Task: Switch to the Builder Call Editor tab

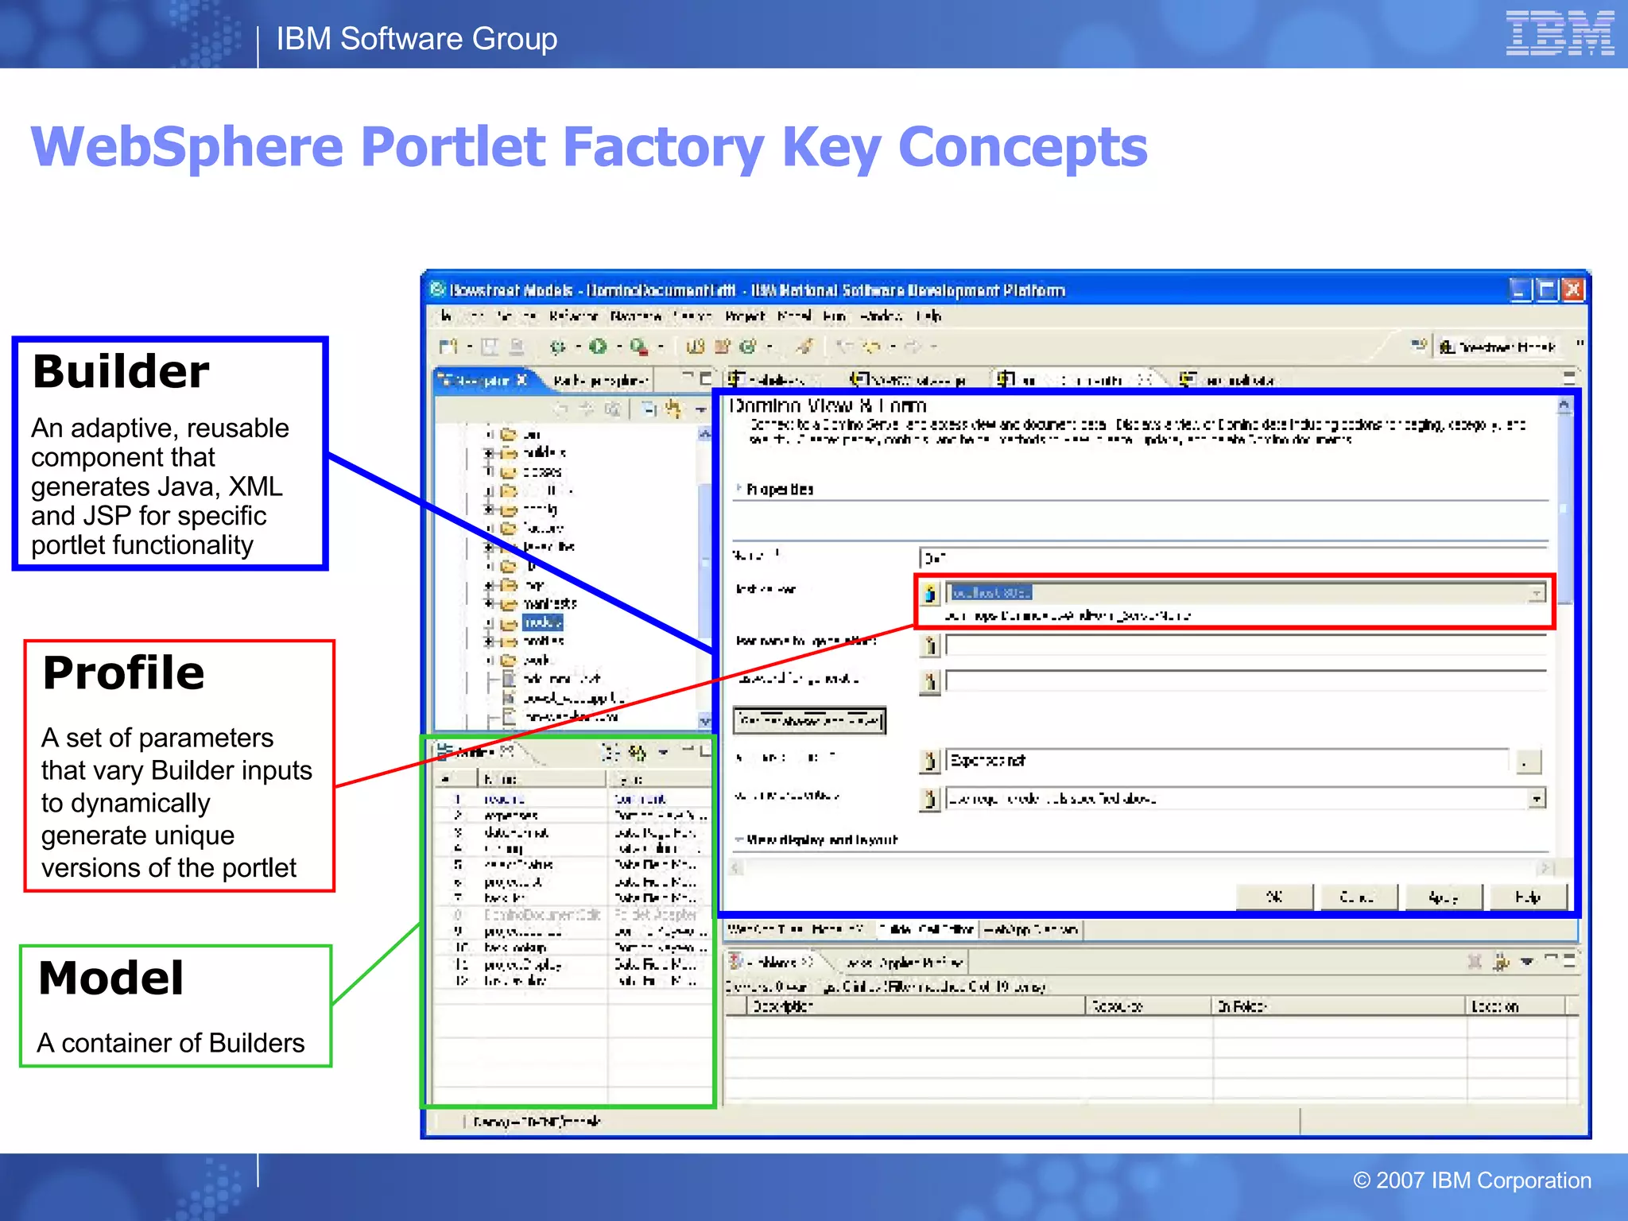Action: coord(927,929)
